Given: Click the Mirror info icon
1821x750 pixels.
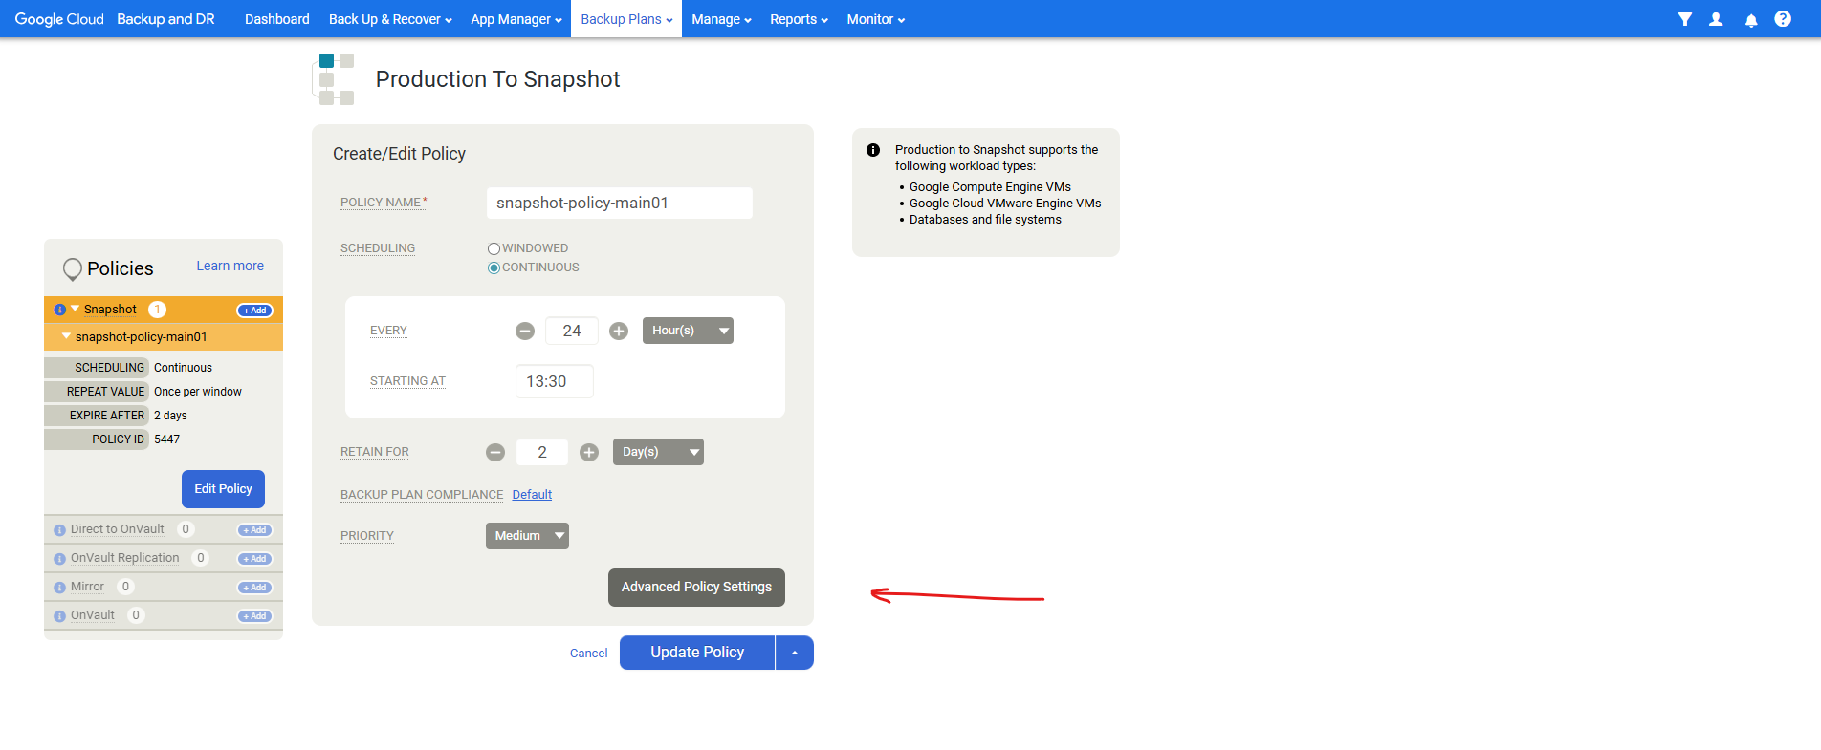Looking at the screenshot, I should (59, 588).
